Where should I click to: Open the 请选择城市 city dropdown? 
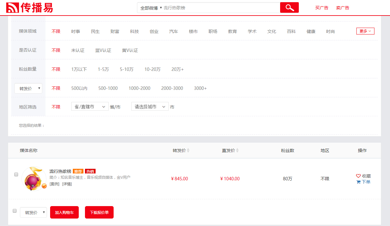pos(150,107)
